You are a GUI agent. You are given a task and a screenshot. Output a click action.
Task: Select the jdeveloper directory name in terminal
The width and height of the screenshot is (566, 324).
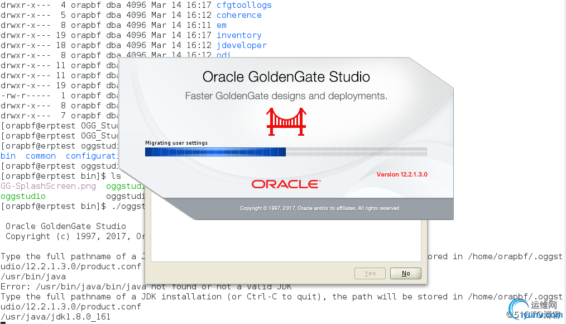pos(242,45)
